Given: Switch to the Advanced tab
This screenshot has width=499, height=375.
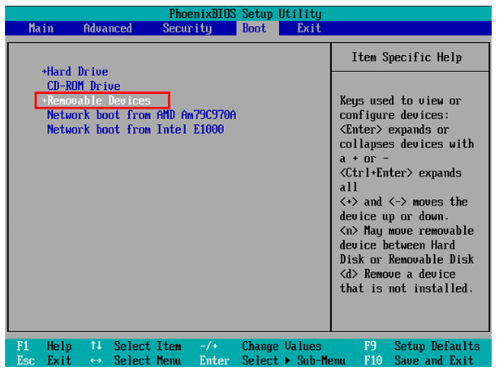Looking at the screenshot, I should (x=108, y=28).
